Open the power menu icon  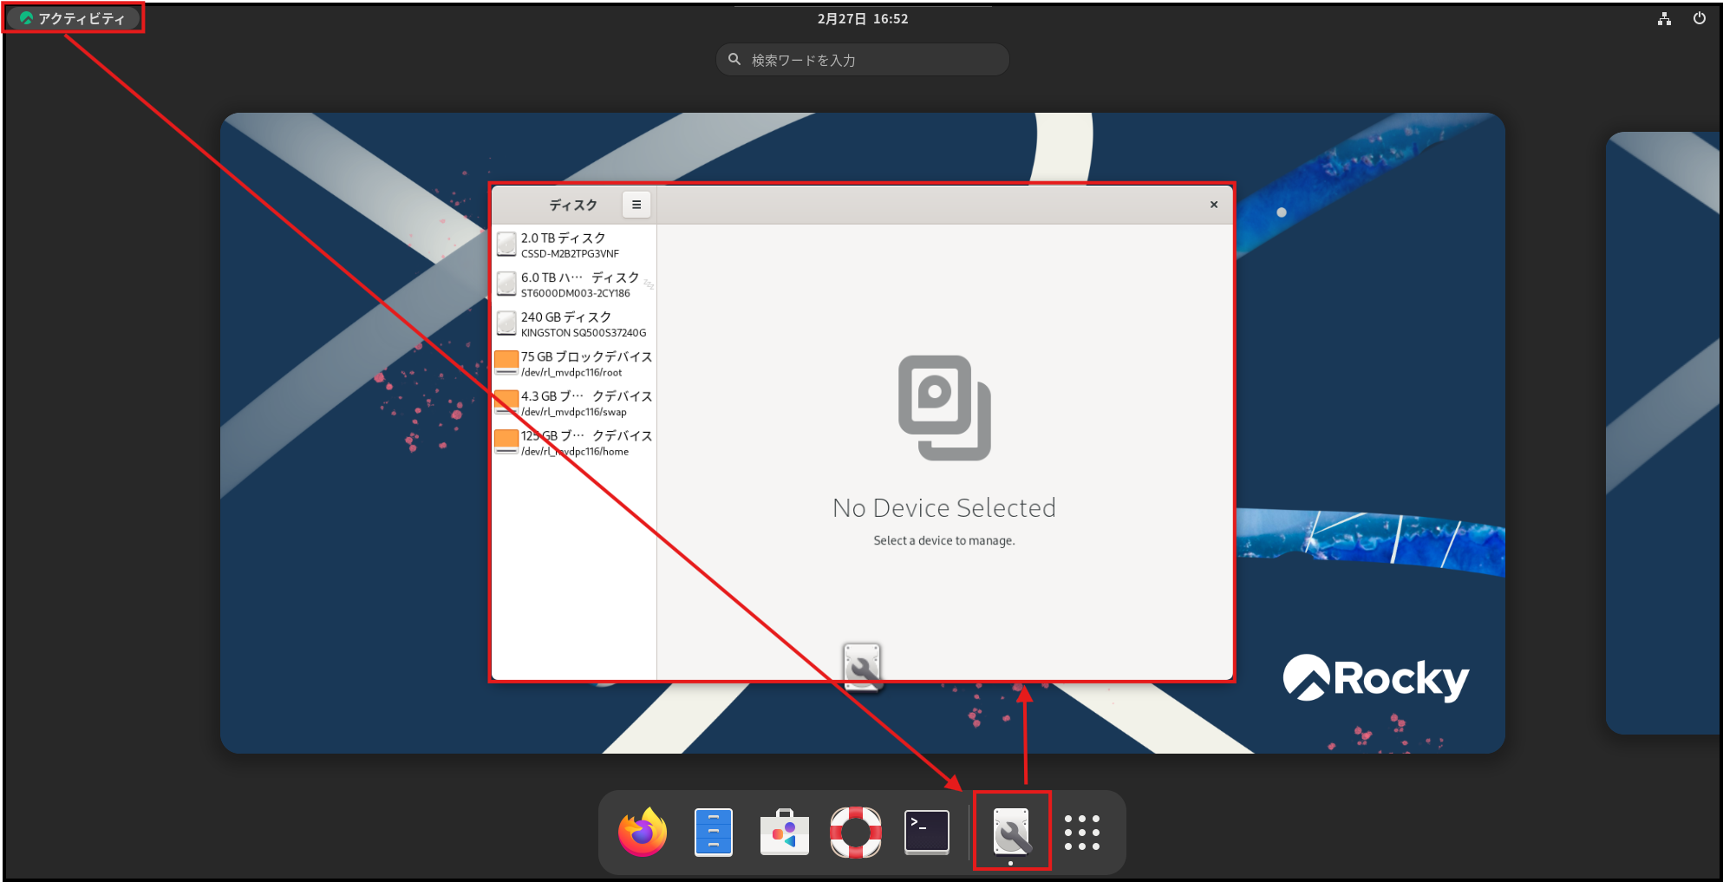[x=1699, y=19]
